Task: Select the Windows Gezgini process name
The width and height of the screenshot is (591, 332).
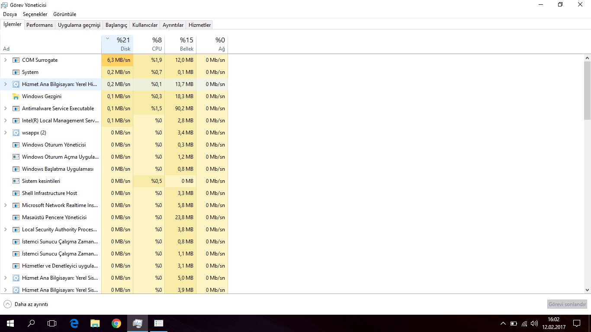Action: tap(42, 96)
